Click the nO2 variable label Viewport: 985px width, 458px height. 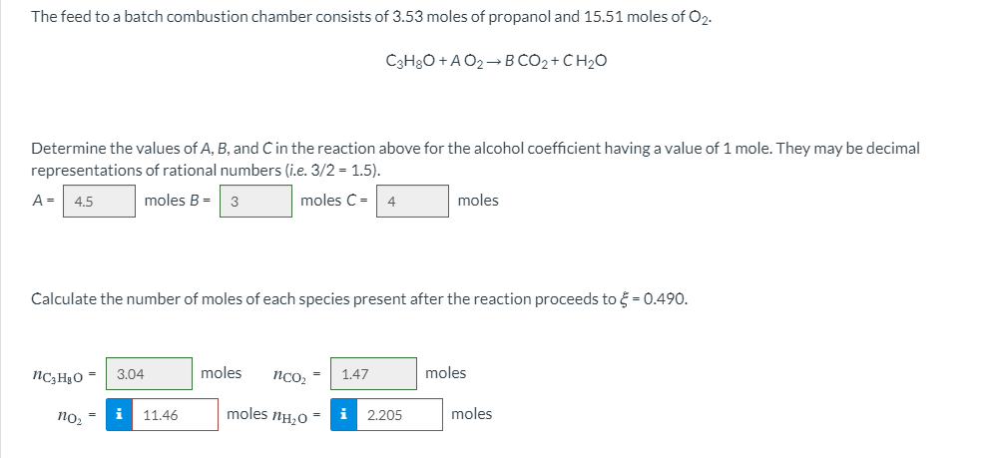tap(69, 416)
